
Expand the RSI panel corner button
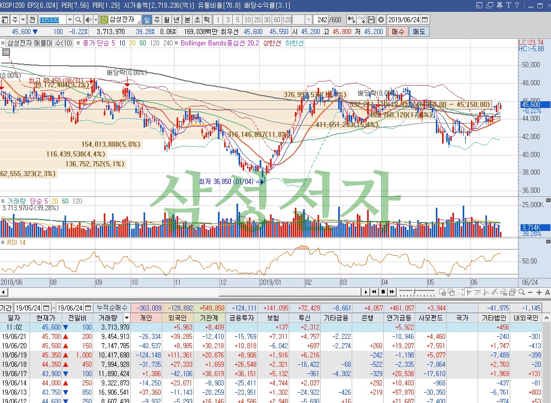pyautogui.click(x=548, y=242)
